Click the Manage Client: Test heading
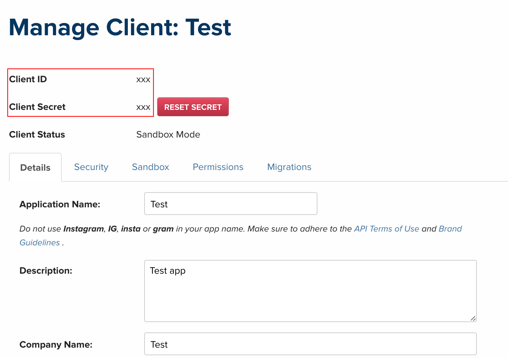The image size is (508, 358). click(120, 28)
